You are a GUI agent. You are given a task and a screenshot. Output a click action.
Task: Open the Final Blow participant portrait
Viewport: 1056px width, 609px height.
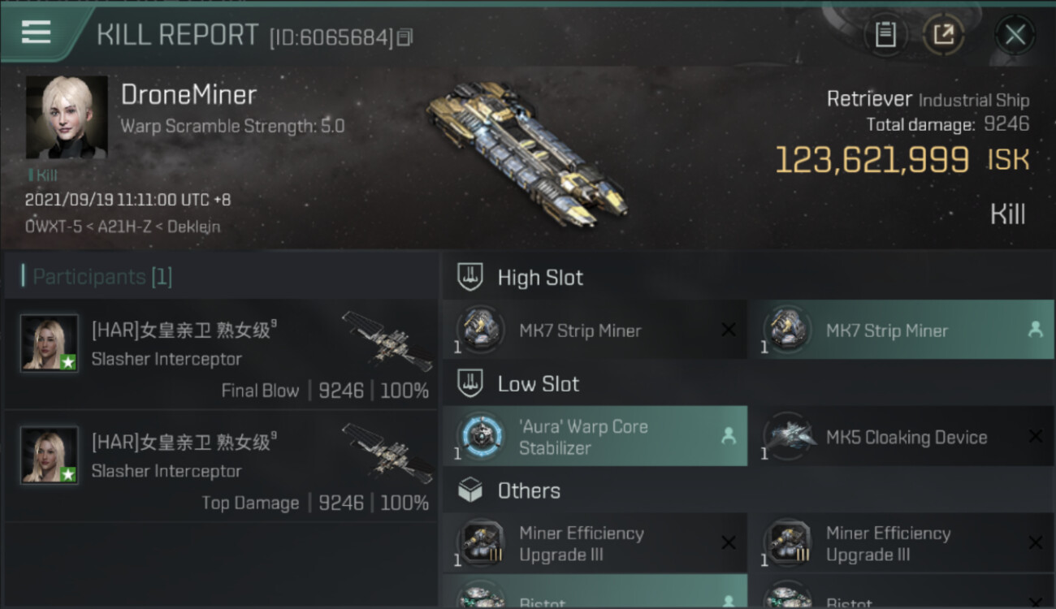[x=50, y=343]
